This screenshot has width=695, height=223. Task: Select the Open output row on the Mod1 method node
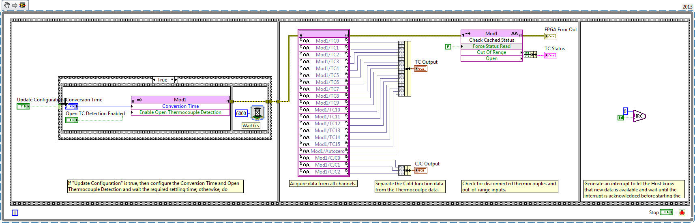pos(491,58)
